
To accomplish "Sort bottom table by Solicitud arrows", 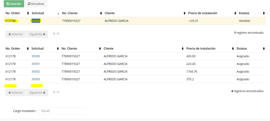I will [x=58, y=49].
